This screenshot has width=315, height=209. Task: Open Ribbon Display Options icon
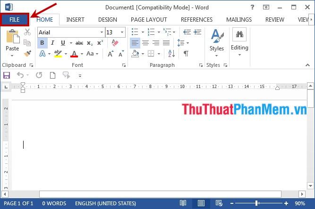(x=266, y=8)
